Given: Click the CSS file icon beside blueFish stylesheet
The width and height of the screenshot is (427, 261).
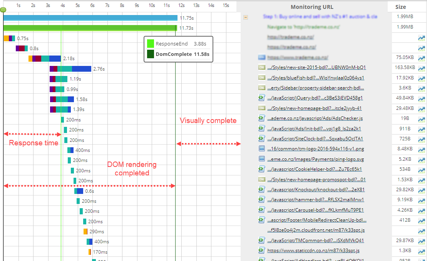Looking at the screenshot, I should click(262, 77).
